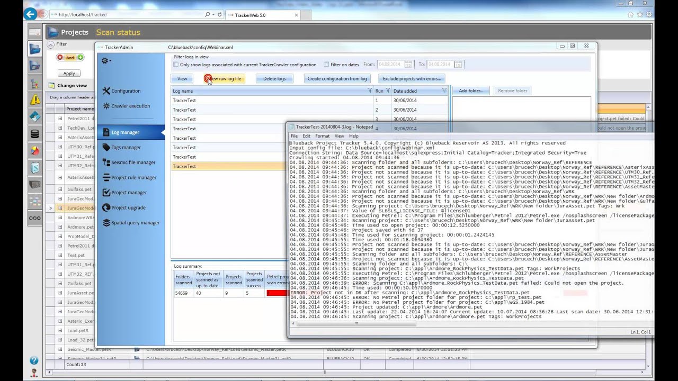
Task: Open the workflow diagram icon in the left sidebar
Action: (x=35, y=202)
